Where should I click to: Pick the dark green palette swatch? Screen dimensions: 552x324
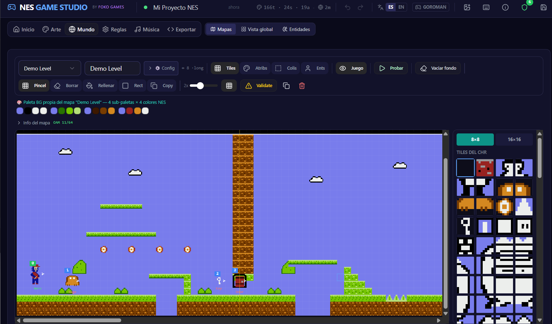tap(62, 111)
